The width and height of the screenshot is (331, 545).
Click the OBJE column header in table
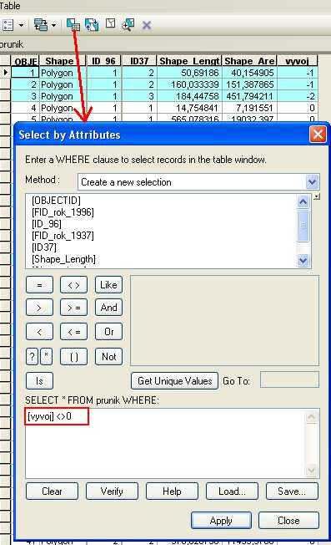25,61
